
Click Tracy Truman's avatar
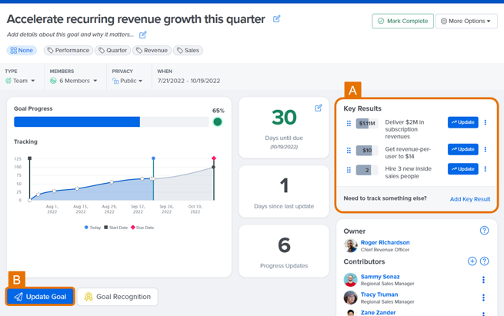coord(350,298)
